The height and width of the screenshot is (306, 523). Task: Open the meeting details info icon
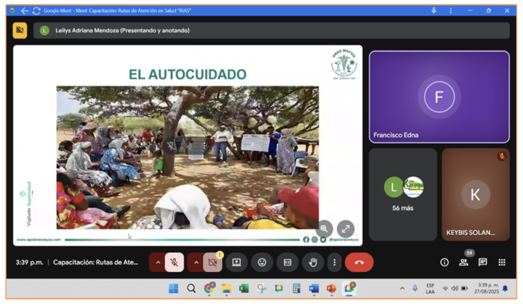click(444, 262)
